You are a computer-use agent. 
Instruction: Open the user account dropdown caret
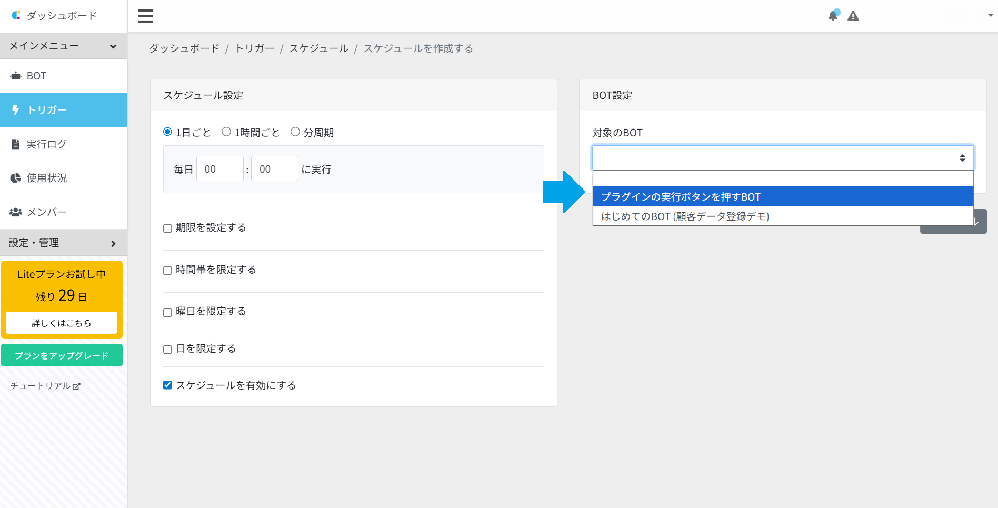pos(990,16)
